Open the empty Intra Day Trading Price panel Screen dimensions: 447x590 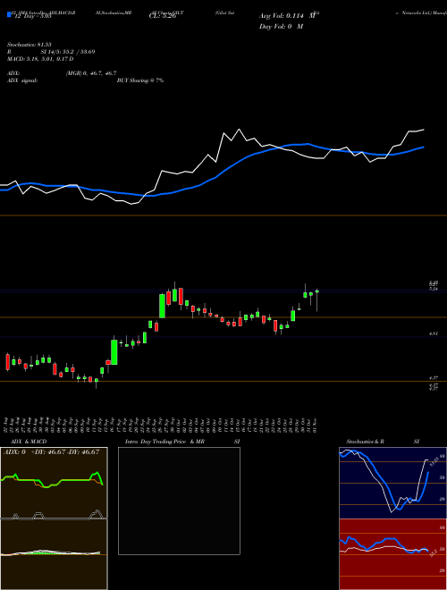tap(179, 501)
